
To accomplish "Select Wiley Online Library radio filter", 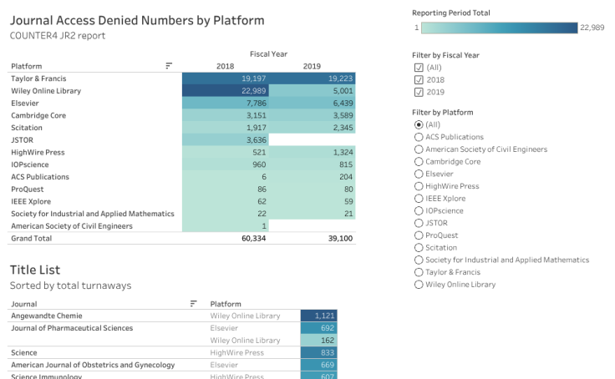I will 419,285.
